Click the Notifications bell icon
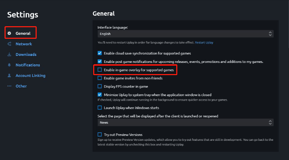The width and height of the screenshot is (289, 160). point(9,65)
